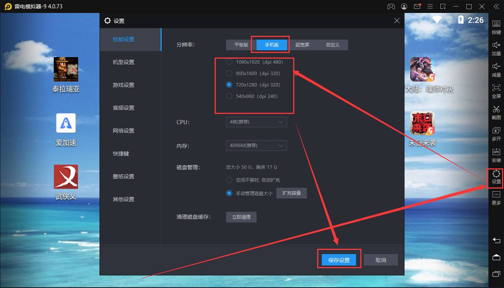Click the 保存设置 save button
Image resolution: width=504 pixels, height=288 pixels.
[x=339, y=260]
